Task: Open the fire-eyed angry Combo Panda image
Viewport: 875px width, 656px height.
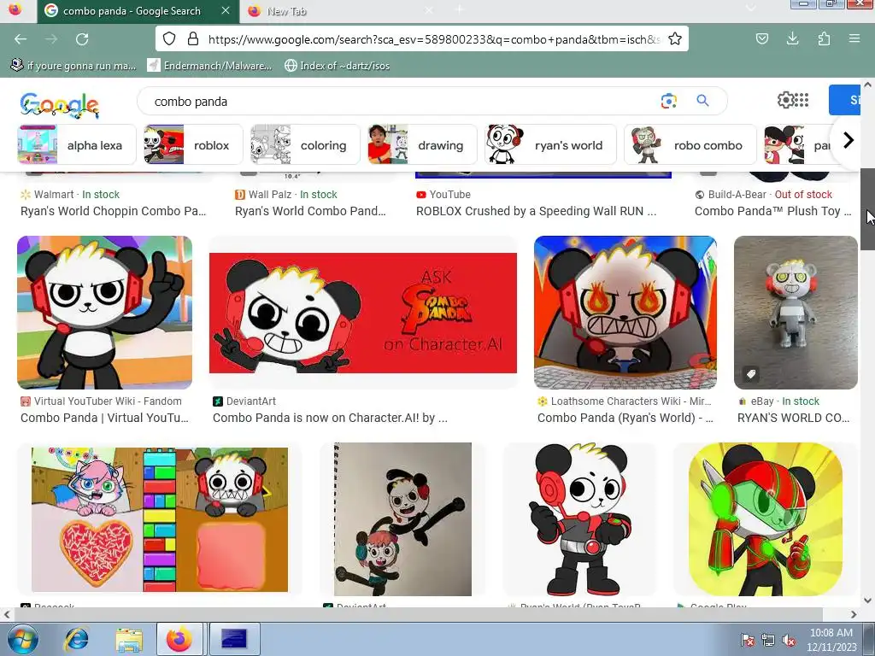Action: (x=625, y=313)
